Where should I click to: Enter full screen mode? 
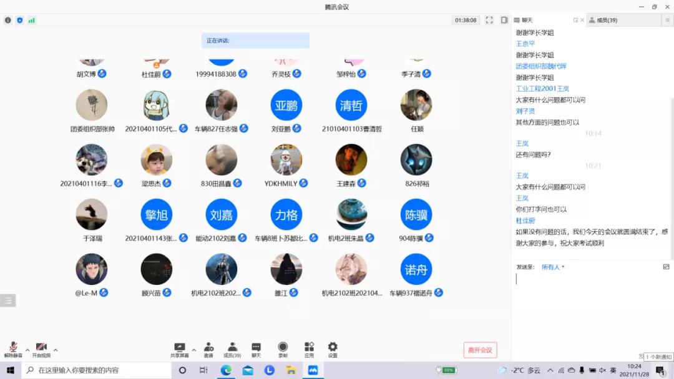click(x=489, y=20)
